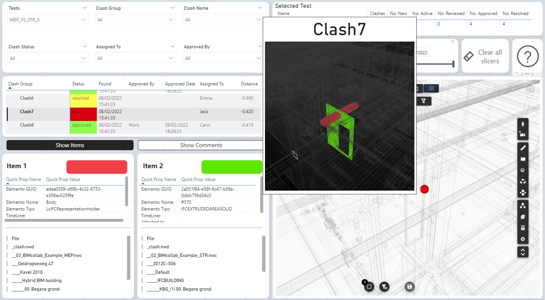Select the Clash8 row
The width and height of the screenshot is (545, 300).
tap(133, 128)
